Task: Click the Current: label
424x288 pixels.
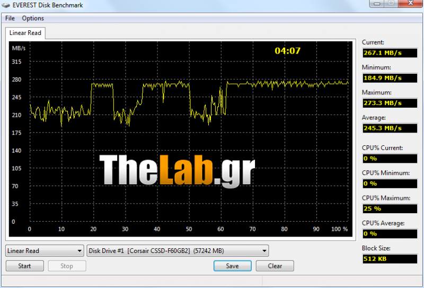Action: (x=373, y=42)
